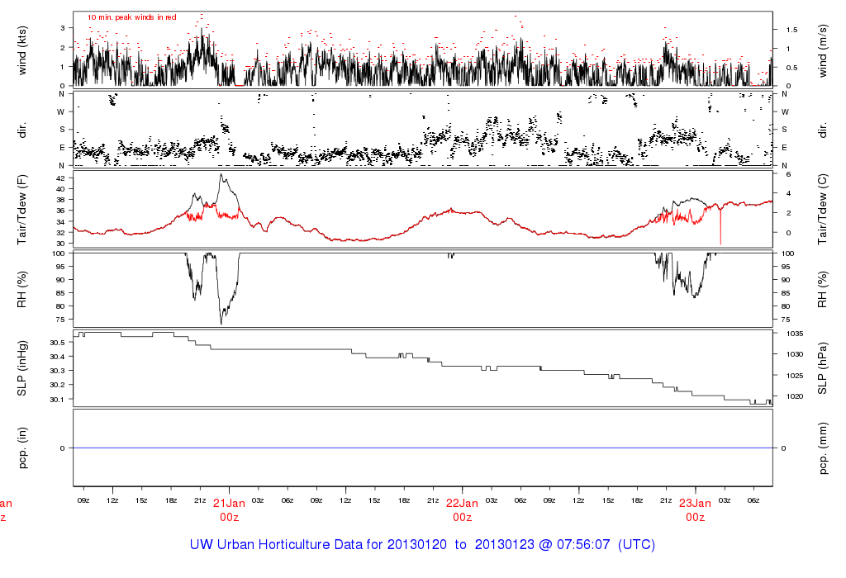Click the 'pcp. (mm)' axis label
The height and width of the screenshot is (578, 846).
822,448
